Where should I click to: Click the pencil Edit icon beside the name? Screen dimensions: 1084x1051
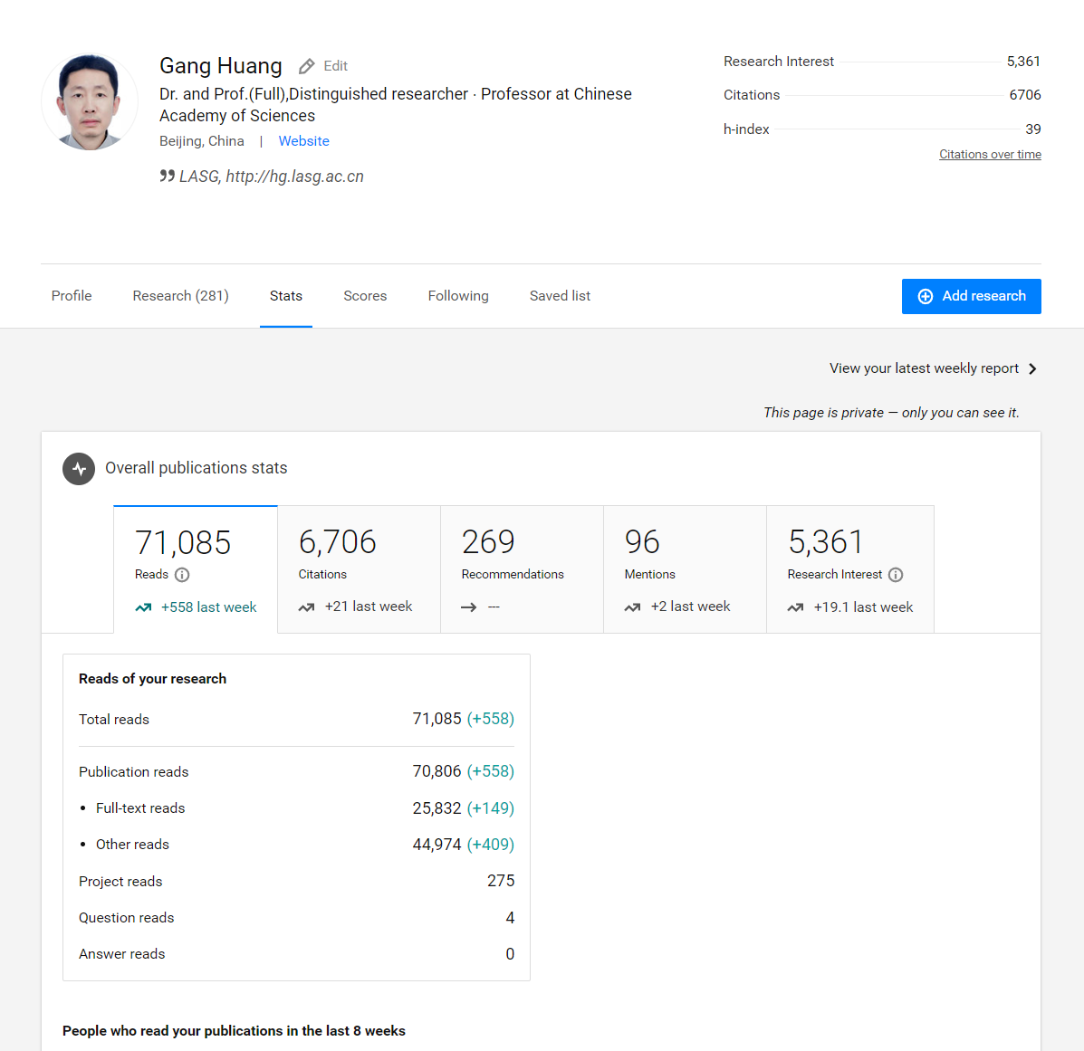tap(306, 66)
